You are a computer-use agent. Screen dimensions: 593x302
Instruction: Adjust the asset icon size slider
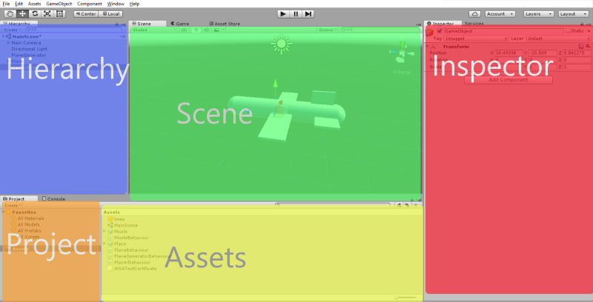(405, 298)
